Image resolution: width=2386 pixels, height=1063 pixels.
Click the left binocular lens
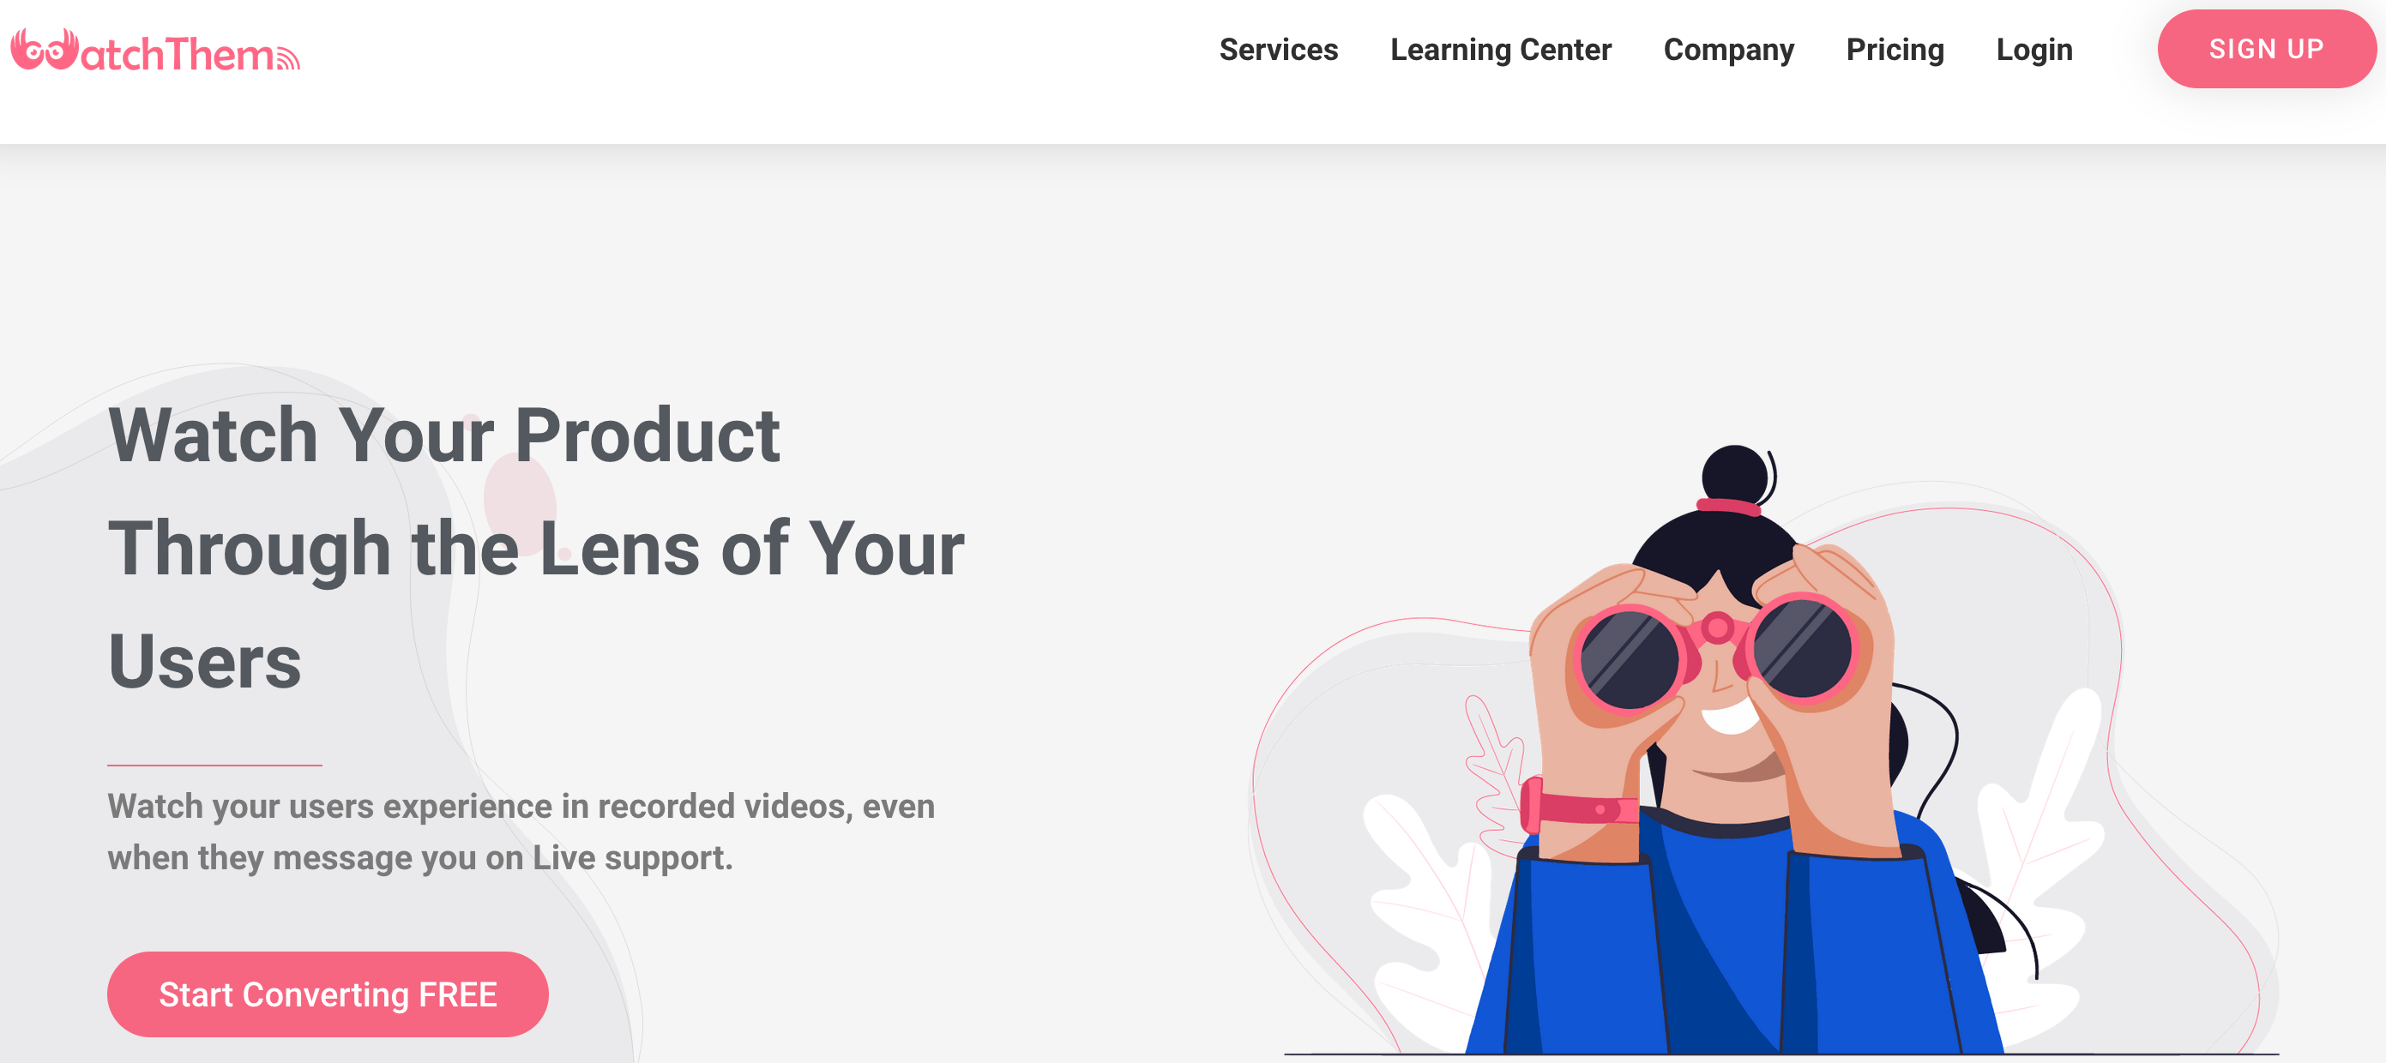point(1630,659)
